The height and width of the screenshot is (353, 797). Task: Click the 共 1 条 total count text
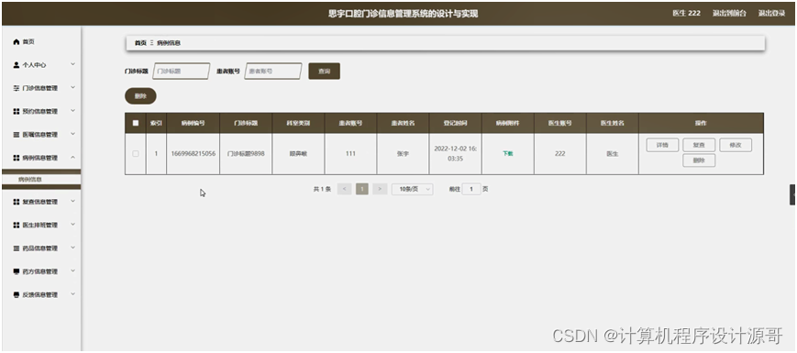coord(322,189)
